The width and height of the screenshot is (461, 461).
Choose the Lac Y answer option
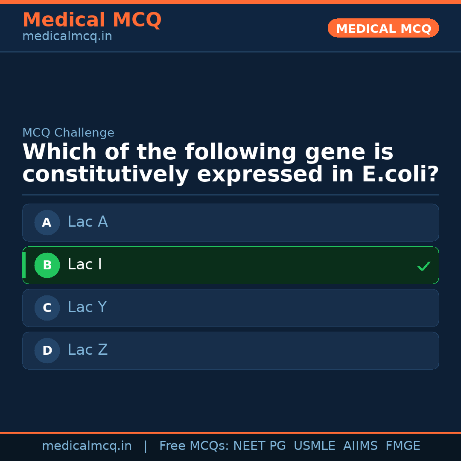(230, 308)
